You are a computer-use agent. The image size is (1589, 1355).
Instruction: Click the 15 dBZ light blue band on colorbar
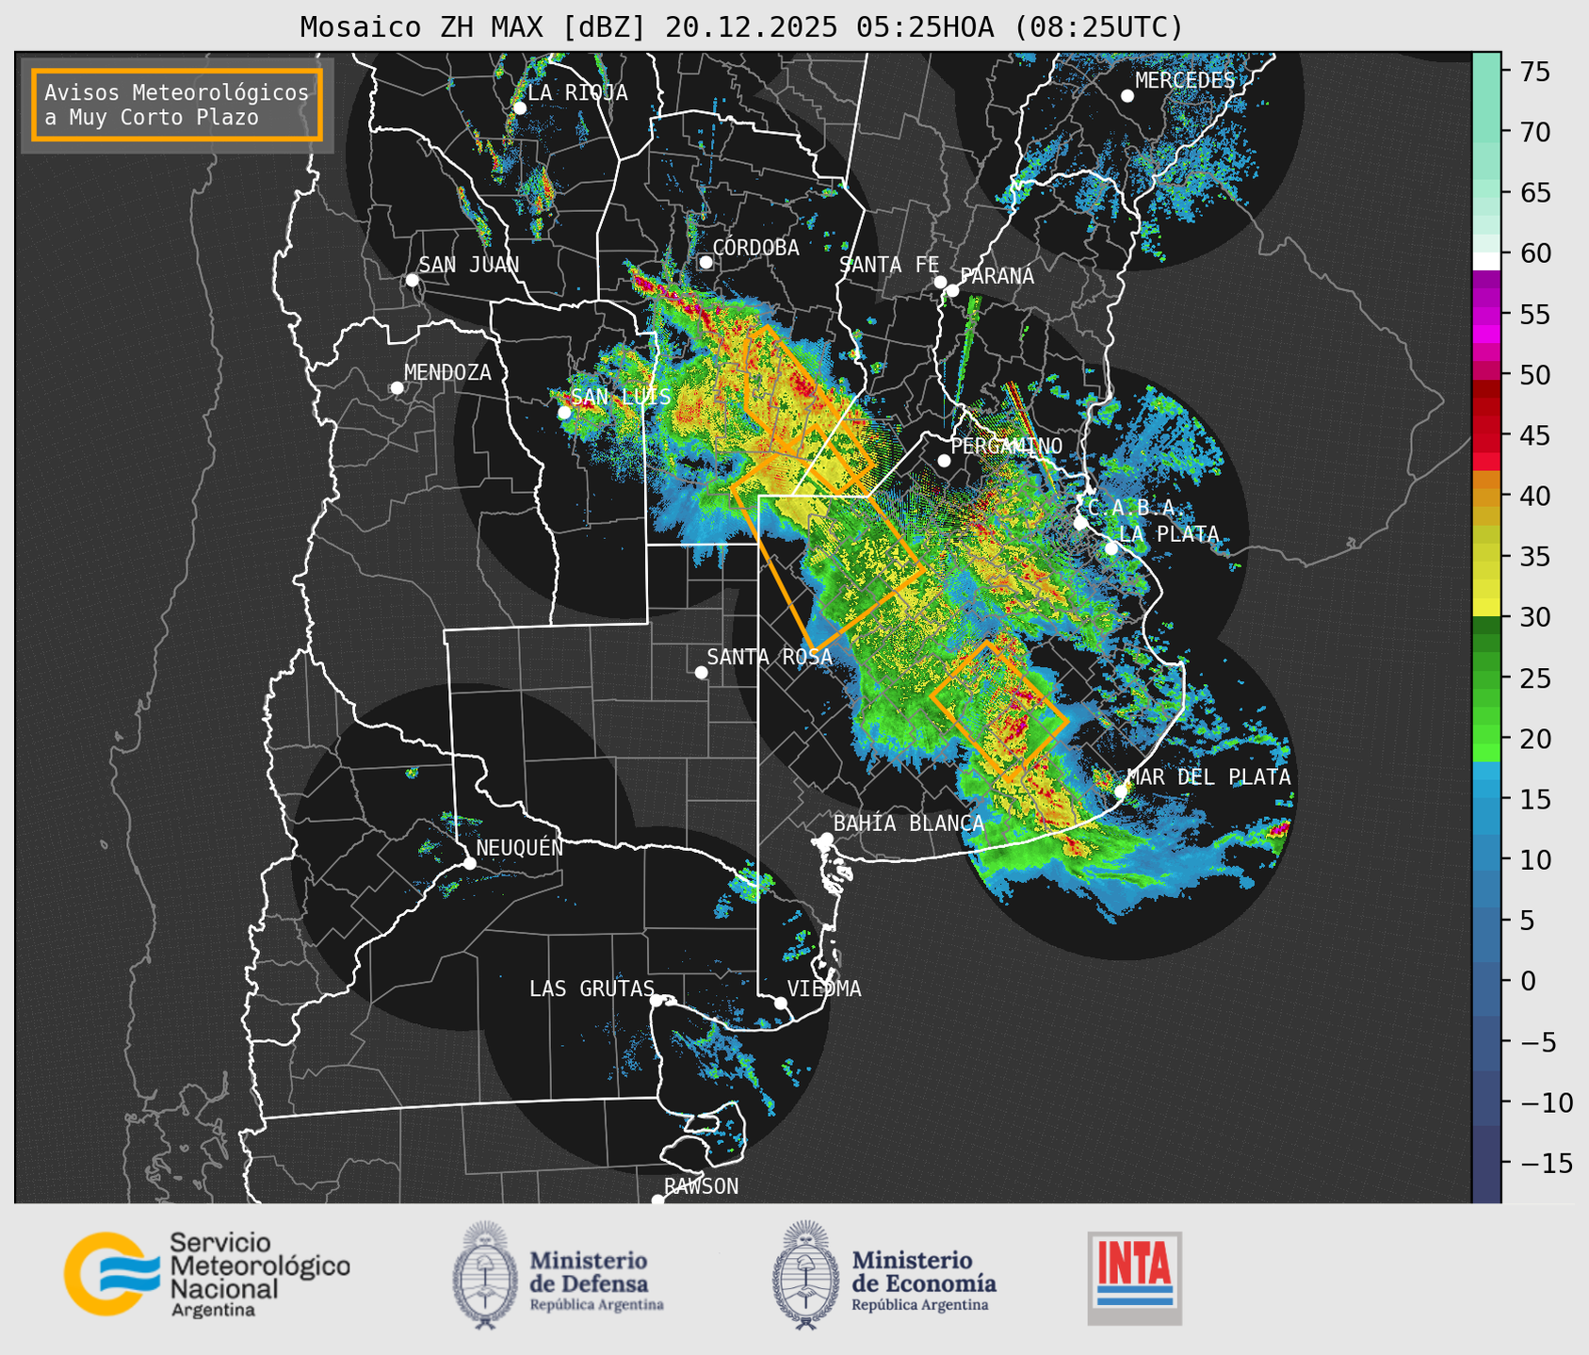(1486, 800)
